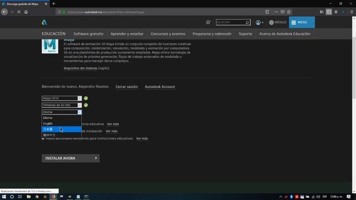Screen dimensions: 356x200
Task: Click the green checkmark beside Maya 2016
Action: pos(86,98)
